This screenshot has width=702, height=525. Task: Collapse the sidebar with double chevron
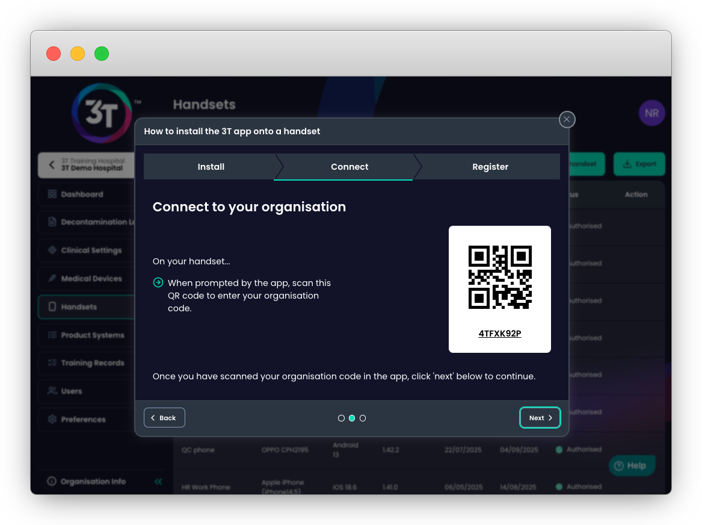click(158, 482)
